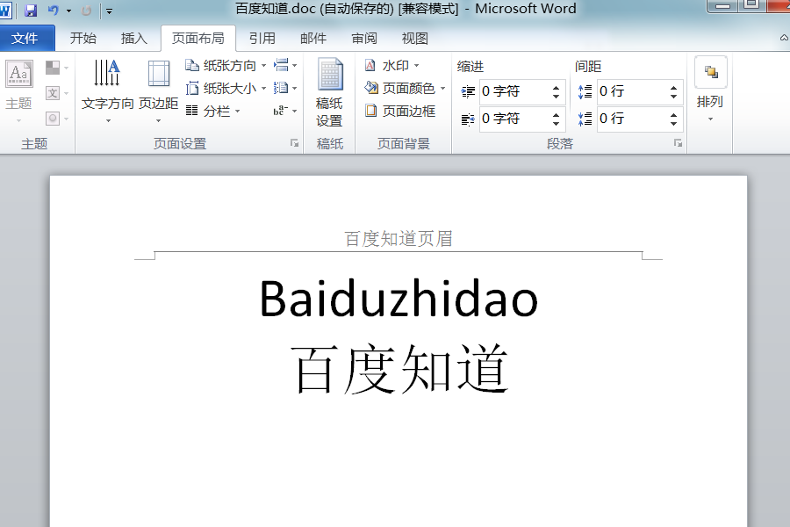The width and height of the screenshot is (790, 527).
Task: Click the Save icon on Quick Access Toolbar
Action: [x=29, y=9]
